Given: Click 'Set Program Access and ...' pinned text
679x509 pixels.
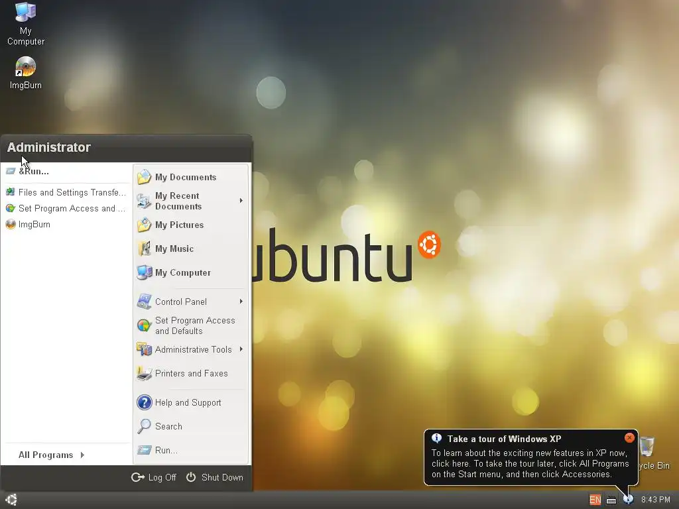Looking at the screenshot, I should click(72, 208).
